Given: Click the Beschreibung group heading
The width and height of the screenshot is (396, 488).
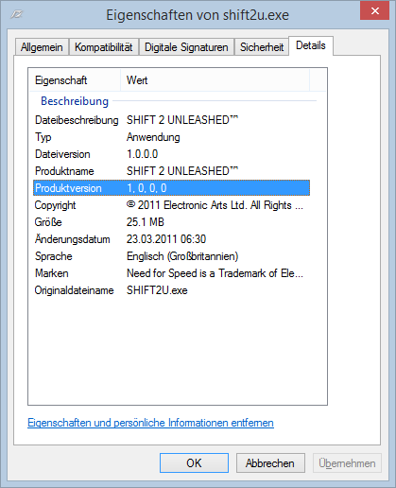Looking at the screenshot, I should pos(75,101).
